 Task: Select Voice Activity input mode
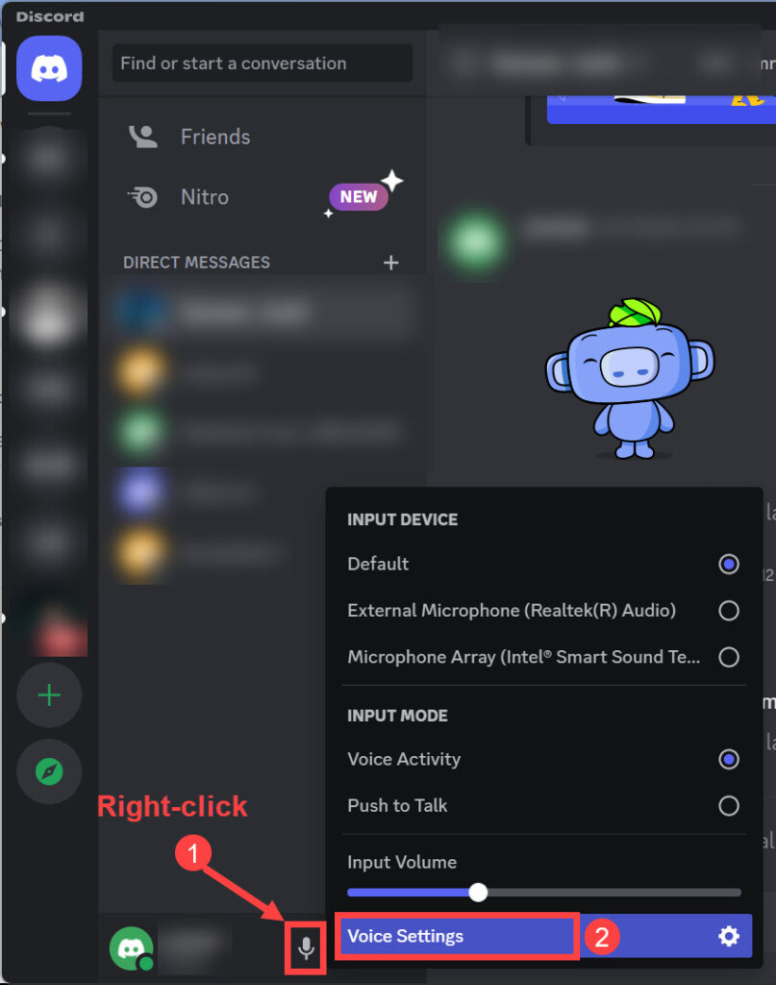(543, 760)
